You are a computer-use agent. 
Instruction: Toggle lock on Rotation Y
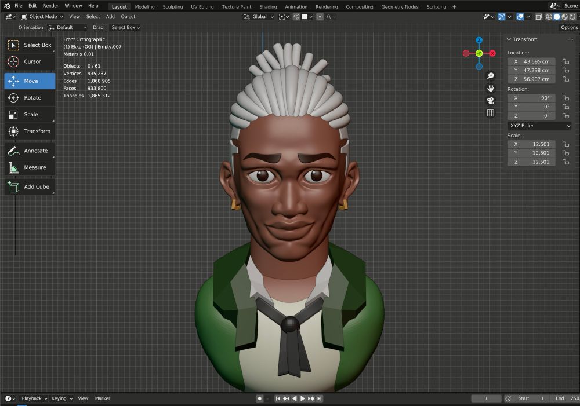coord(565,107)
